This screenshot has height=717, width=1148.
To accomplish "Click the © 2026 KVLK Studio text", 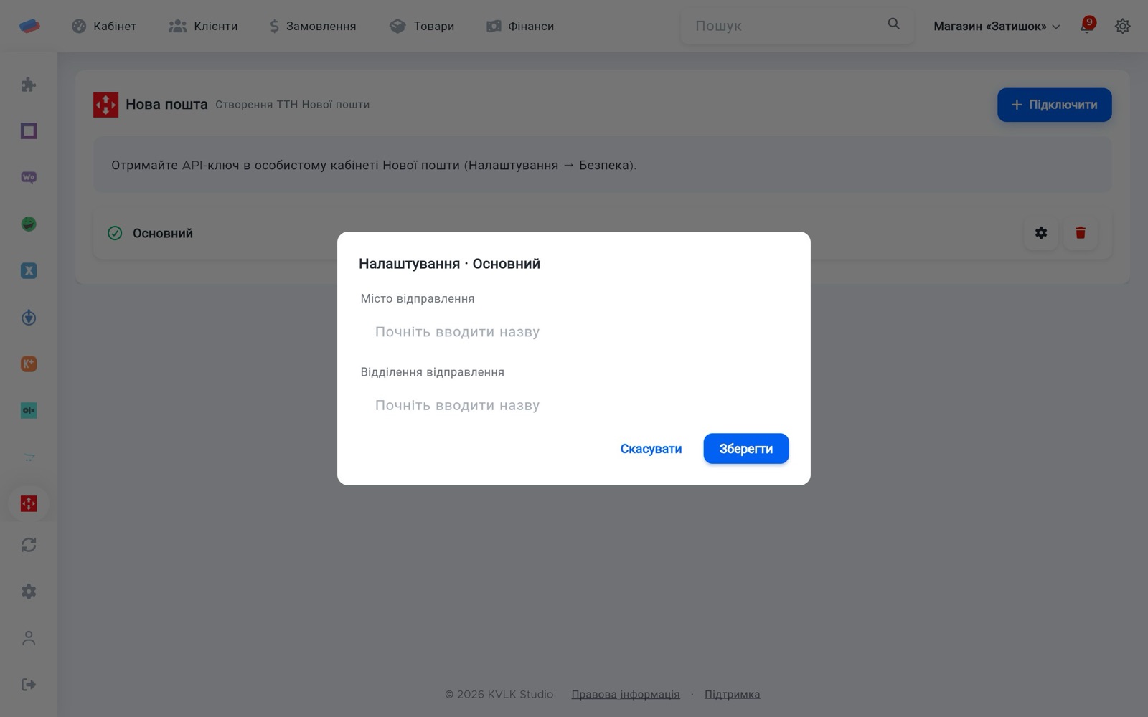I will (499, 694).
